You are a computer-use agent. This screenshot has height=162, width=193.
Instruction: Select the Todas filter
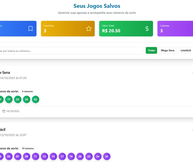point(151,51)
